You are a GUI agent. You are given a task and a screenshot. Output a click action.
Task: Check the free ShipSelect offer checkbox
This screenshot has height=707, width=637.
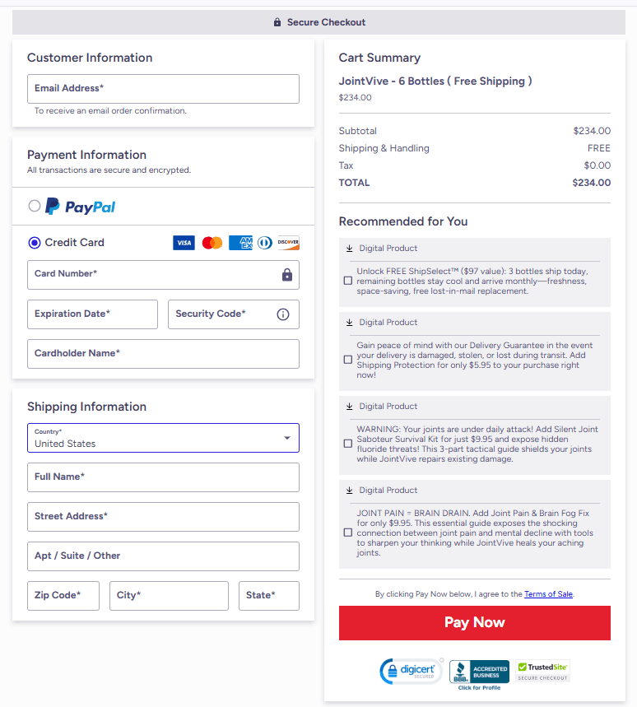pyautogui.click(x=347, y=280)
